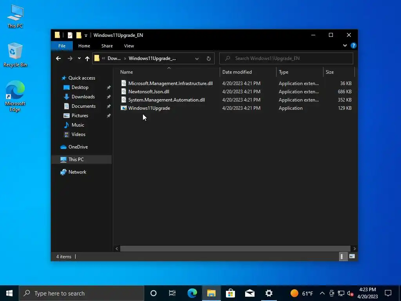401x301 pixels.
Task: Open Settings gear on the taskbar
Action: click(269, 293)
